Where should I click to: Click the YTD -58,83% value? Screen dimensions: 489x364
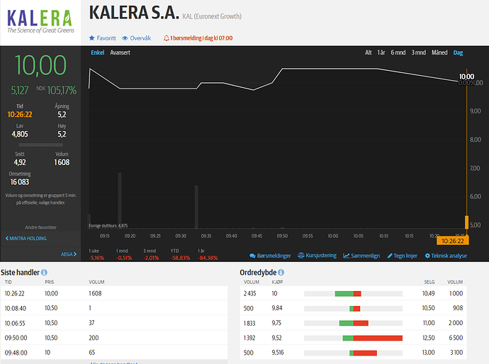click(x=180, y=258)
